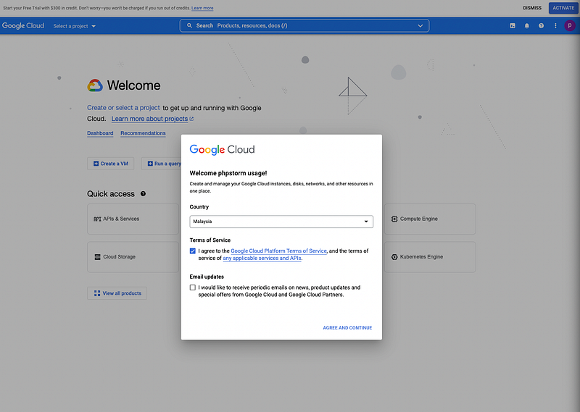Open Cloud Storage card
The width and height of the screenshot is (580, 412).
point(133,257)
